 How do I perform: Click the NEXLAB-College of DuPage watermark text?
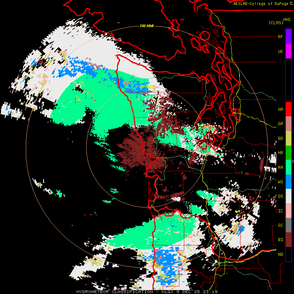[261, 4]
